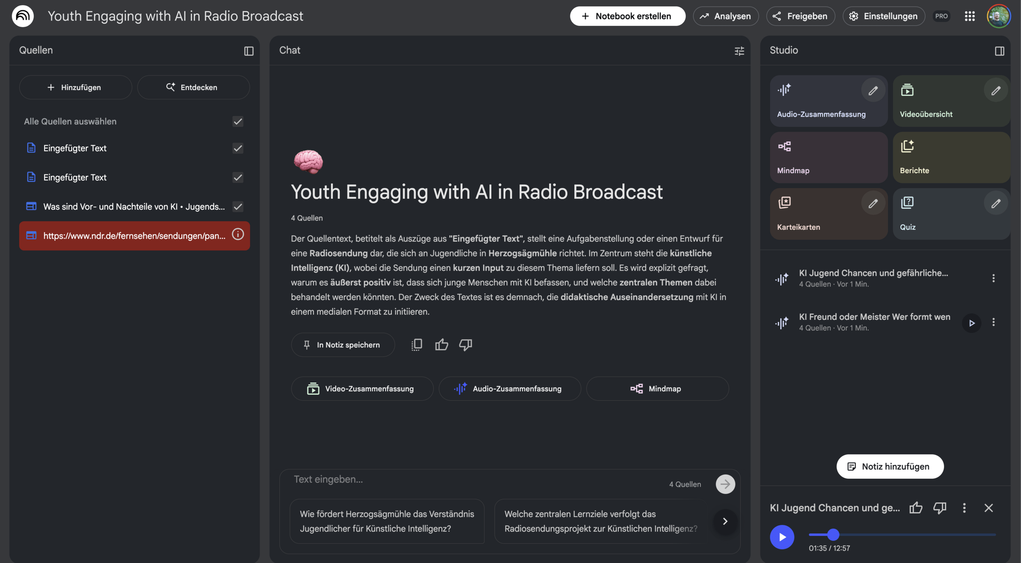Viewport: 1021px width, 563px height.
Task: Collapse the Quellen panel
Action: coord(248,51)
